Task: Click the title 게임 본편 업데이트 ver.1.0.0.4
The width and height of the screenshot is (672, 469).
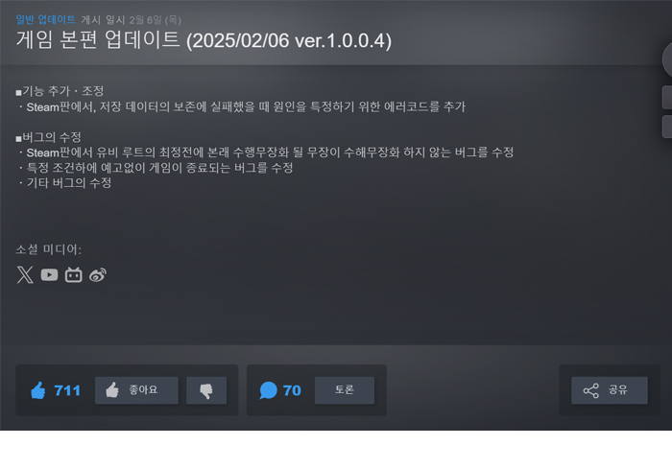Action: tap(204, 40)
